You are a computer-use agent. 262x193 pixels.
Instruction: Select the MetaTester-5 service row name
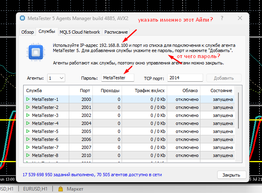(45, 131)
